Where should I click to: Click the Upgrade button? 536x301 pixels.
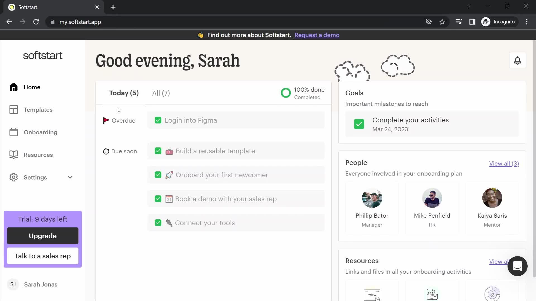point(43,236)
